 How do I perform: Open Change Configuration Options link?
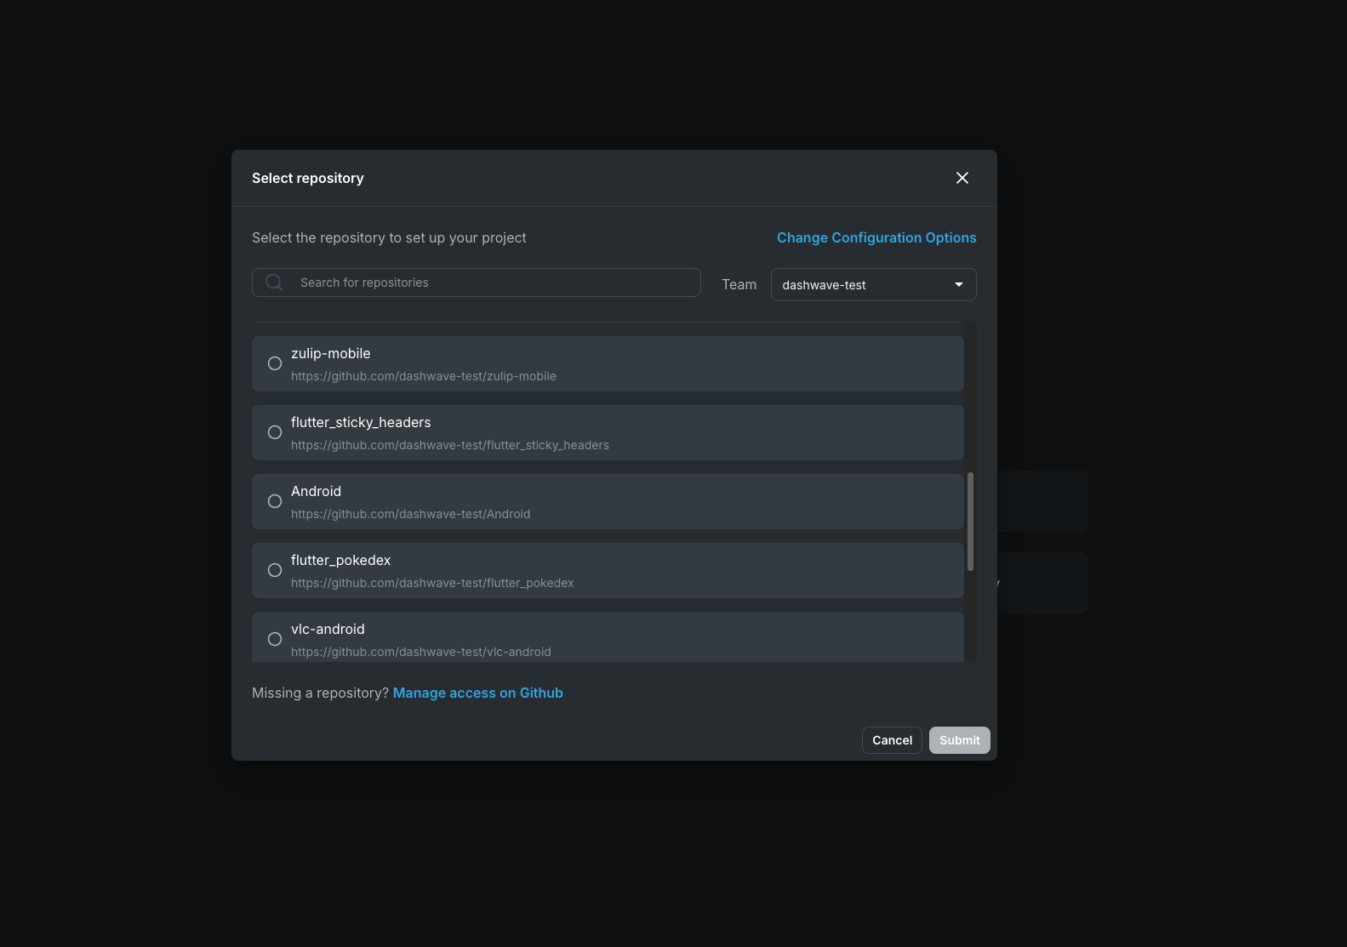pos(876,237)
